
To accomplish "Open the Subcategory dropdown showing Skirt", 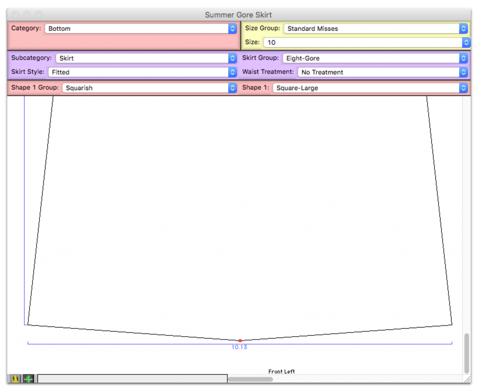I will pos(146,58).
